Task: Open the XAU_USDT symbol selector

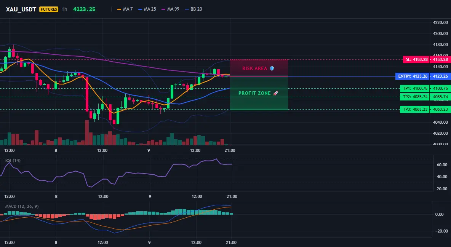Action: coord(21,9)
